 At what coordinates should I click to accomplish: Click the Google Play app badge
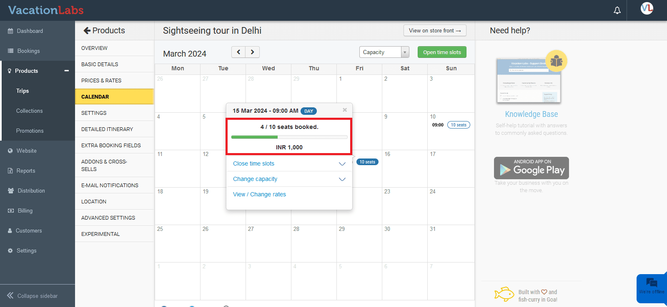pos(531,168)
